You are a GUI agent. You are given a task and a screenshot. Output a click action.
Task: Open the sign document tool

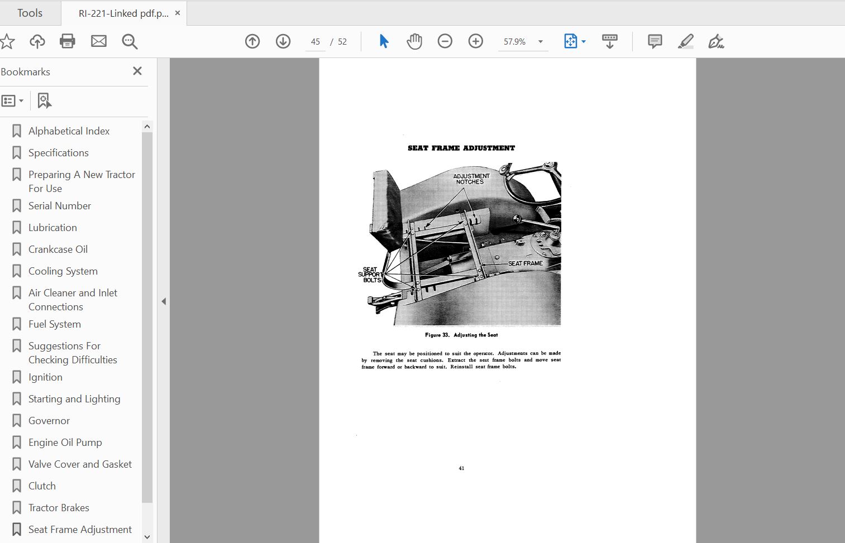pyautogui.click(x=716, y=41)
